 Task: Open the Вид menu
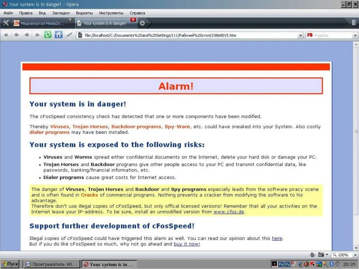(x=42, y=13)
